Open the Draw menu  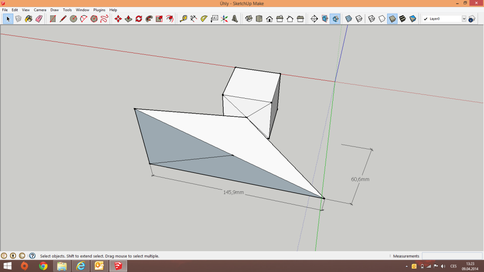pyautogui.click(x=54, y=10)
